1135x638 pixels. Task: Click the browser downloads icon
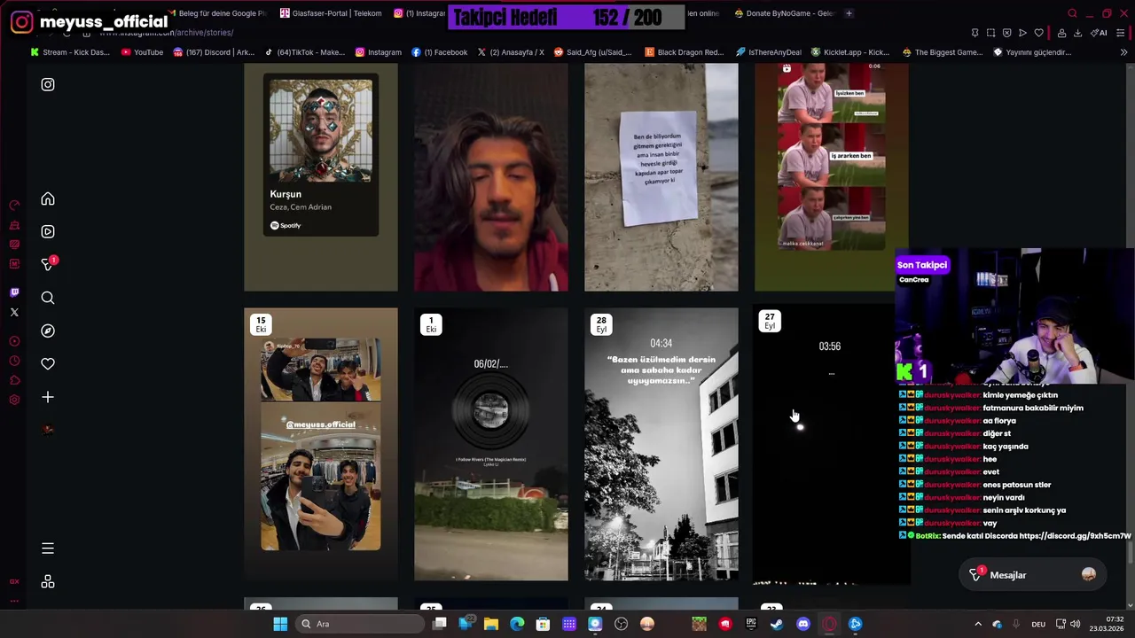(x=1077, y=33)
